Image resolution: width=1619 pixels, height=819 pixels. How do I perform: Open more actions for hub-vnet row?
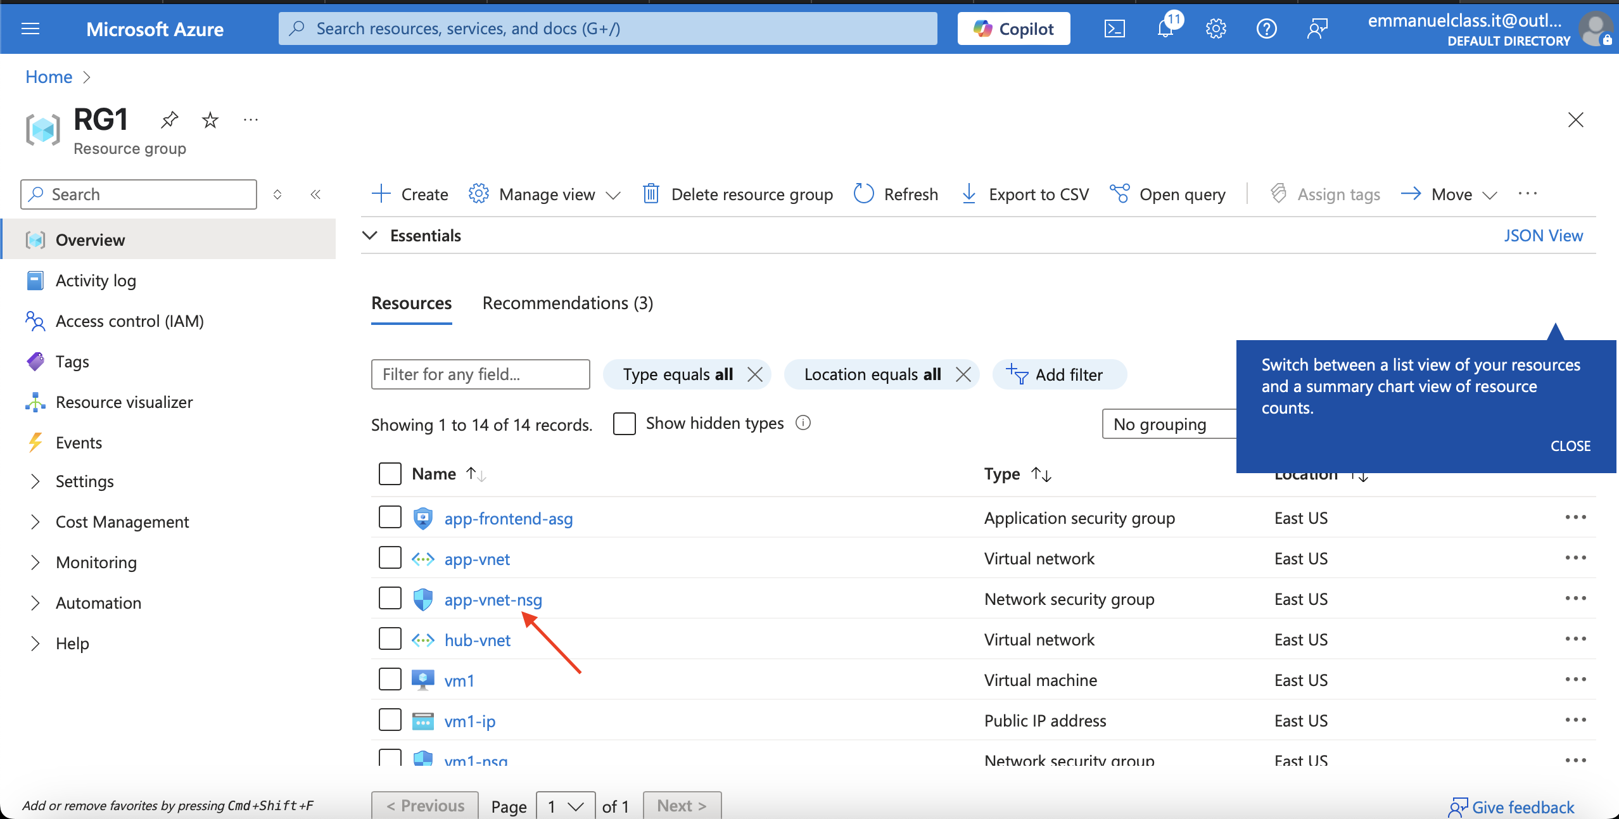[x=1576, y=639]
